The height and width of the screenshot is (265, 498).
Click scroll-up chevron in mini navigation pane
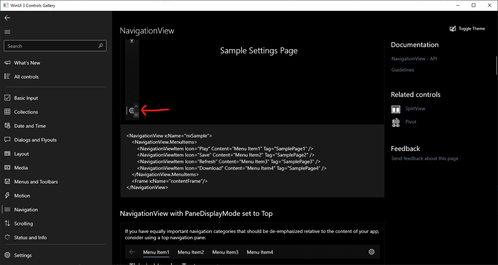136,107
